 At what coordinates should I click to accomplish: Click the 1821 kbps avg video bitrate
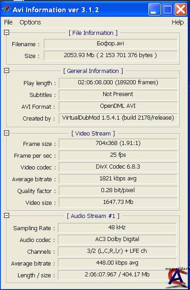coord(118,179)
